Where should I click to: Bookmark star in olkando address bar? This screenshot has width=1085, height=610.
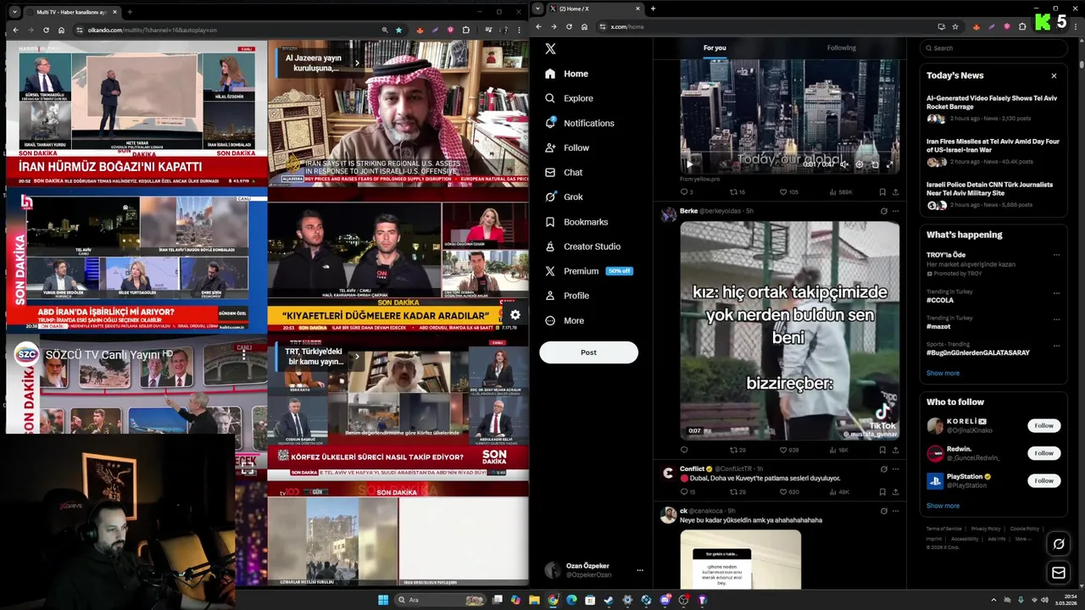399,30
